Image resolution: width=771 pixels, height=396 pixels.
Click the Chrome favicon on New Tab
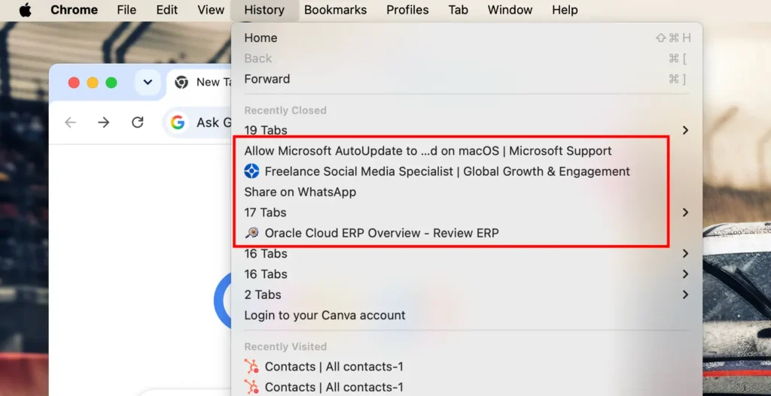[181, 83]
